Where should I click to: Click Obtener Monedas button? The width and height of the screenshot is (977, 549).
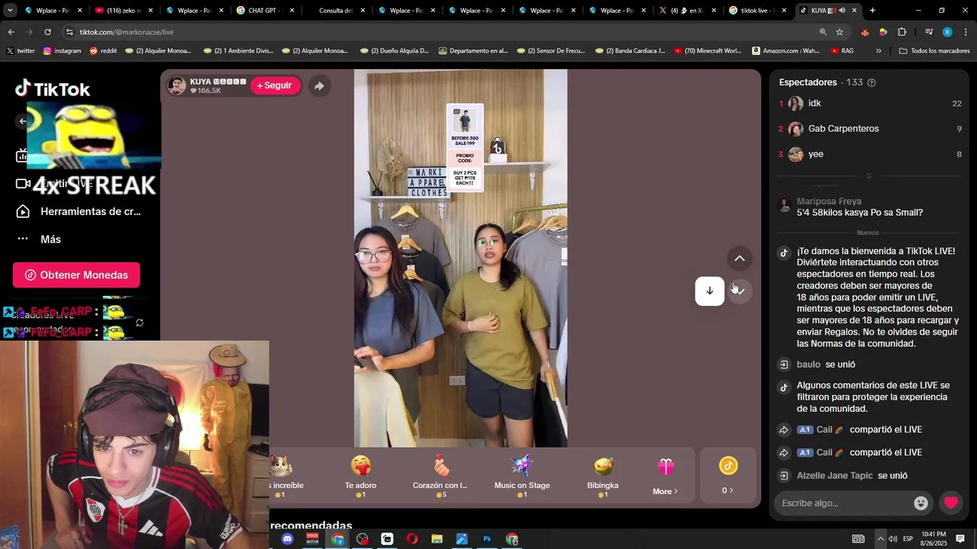click(76, 274)
